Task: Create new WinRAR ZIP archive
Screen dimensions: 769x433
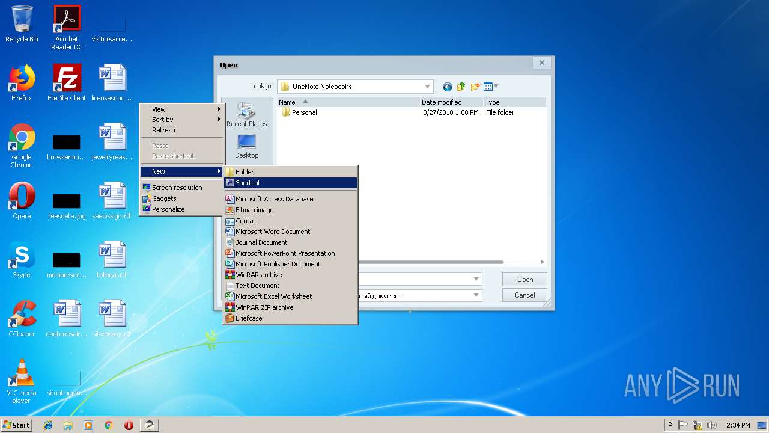Action: coord(291,307)
